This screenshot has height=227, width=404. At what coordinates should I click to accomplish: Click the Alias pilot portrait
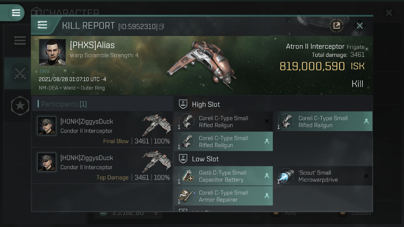[x=52, y=52]
